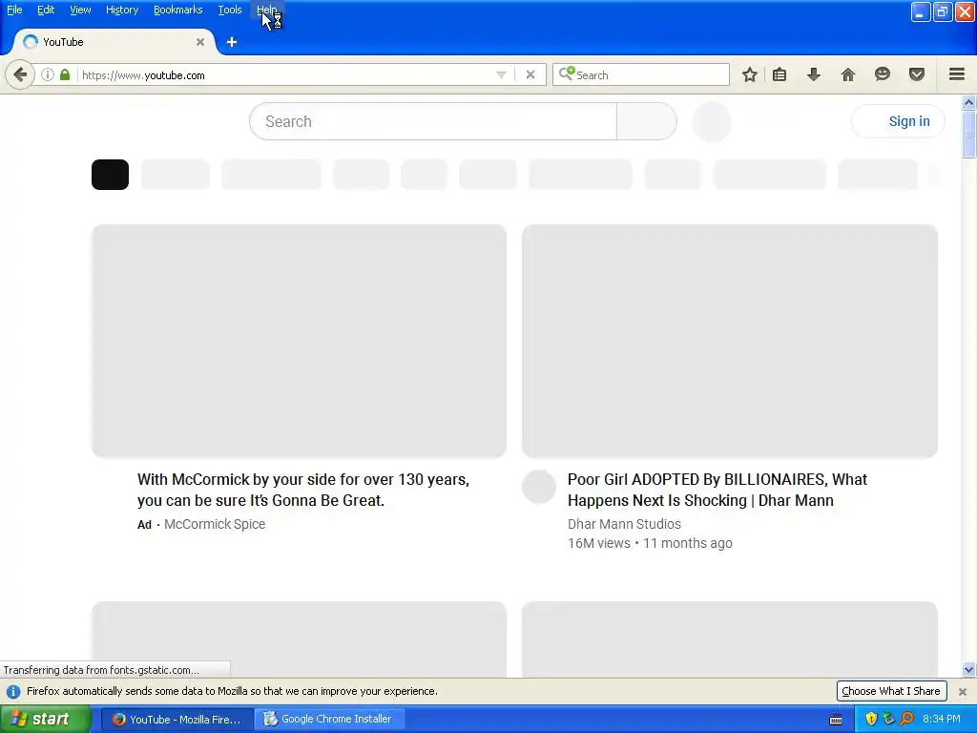This screenshot has height=733, width=977.
Task: Open the smiley chat icon in the toolbar
Action: pos(883,74)
